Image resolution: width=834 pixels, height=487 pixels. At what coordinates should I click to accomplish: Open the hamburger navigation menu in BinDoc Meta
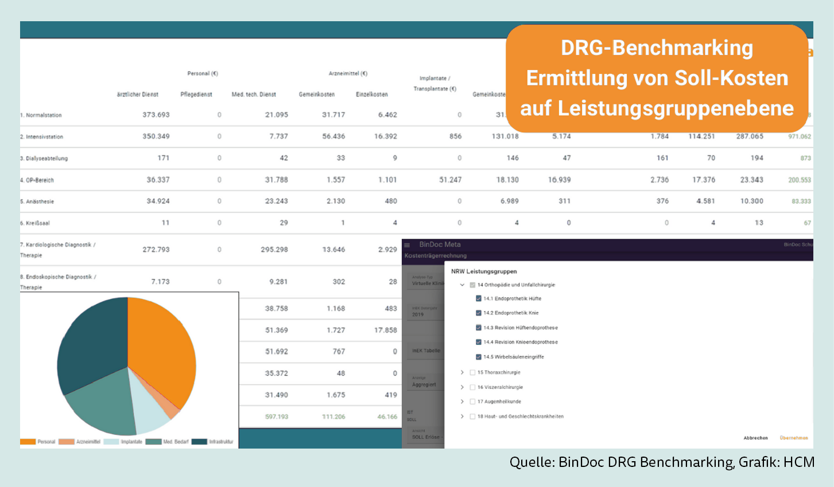click(407, 245)
